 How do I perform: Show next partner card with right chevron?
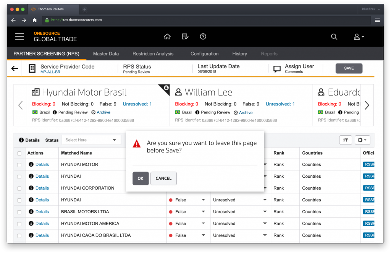pyautogui.click(x=367, y=105)
